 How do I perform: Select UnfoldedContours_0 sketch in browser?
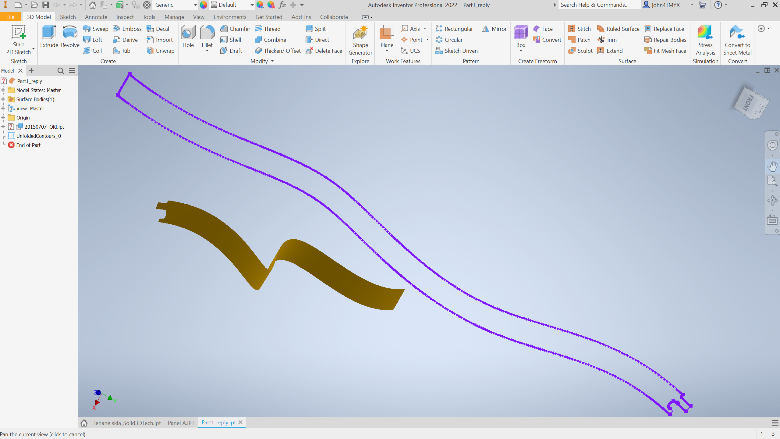click(x=38, y=136)
